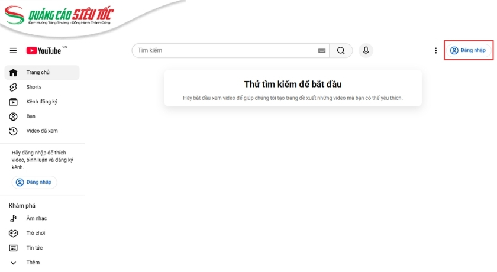Open Shorts from sidebar
Viewport: 497px width, 272px height.
tap(42, 87)
